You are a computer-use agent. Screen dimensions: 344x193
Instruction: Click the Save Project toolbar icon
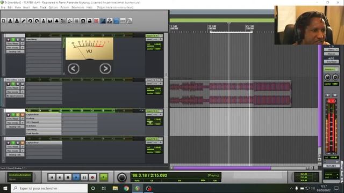tap(17, 21)
